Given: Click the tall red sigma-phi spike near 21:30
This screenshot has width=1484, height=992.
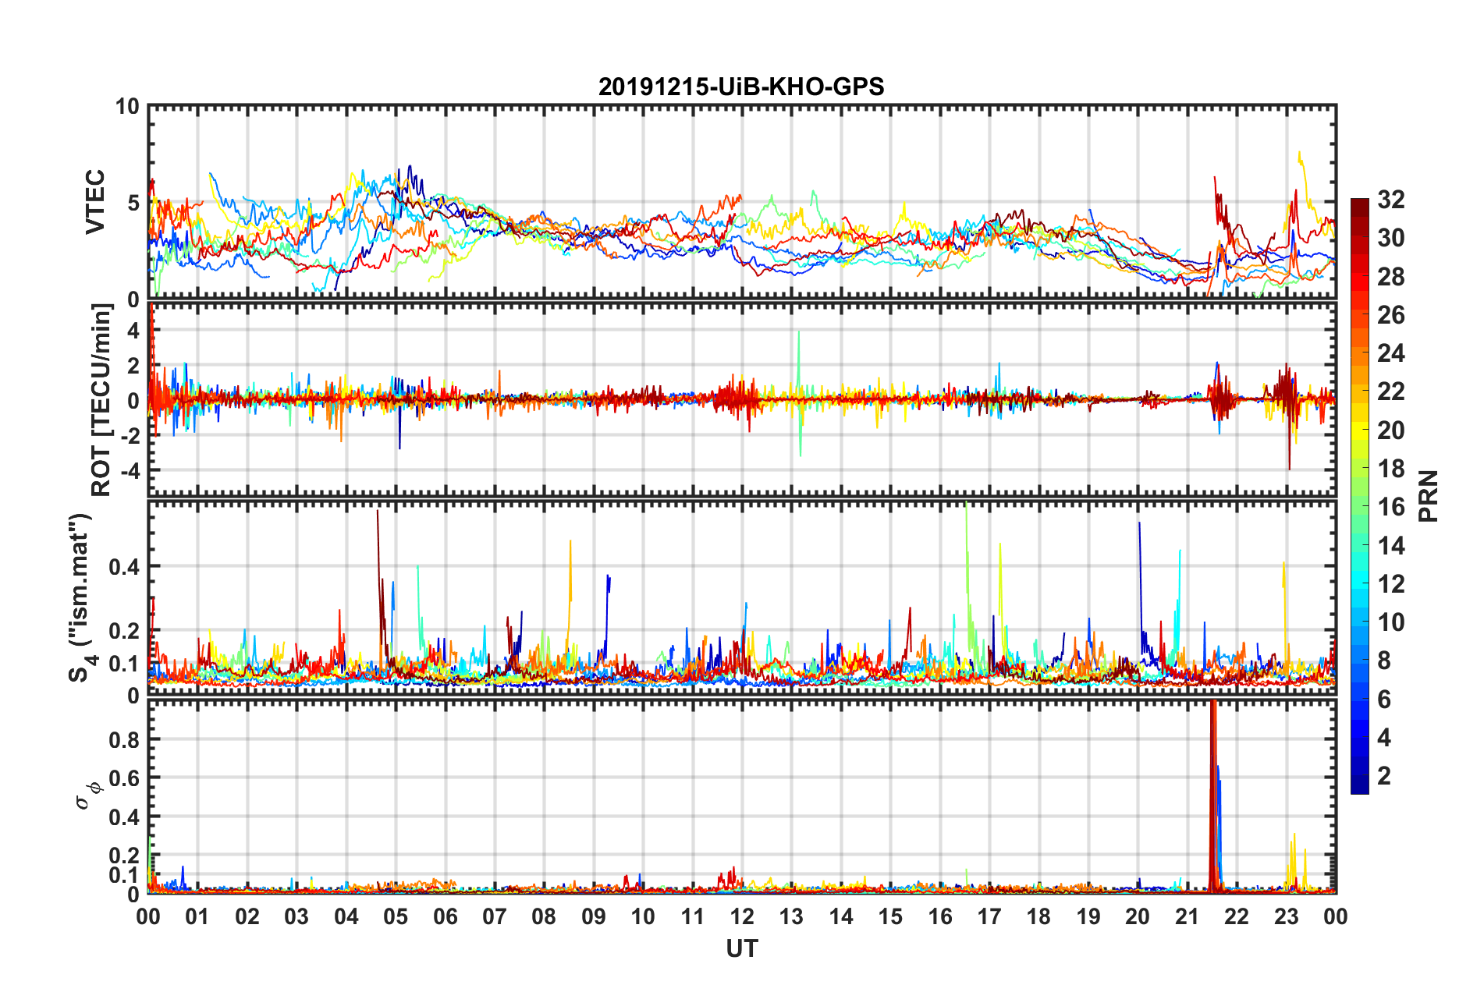Looking at the screenshot, I should (x=1213, y=795).
